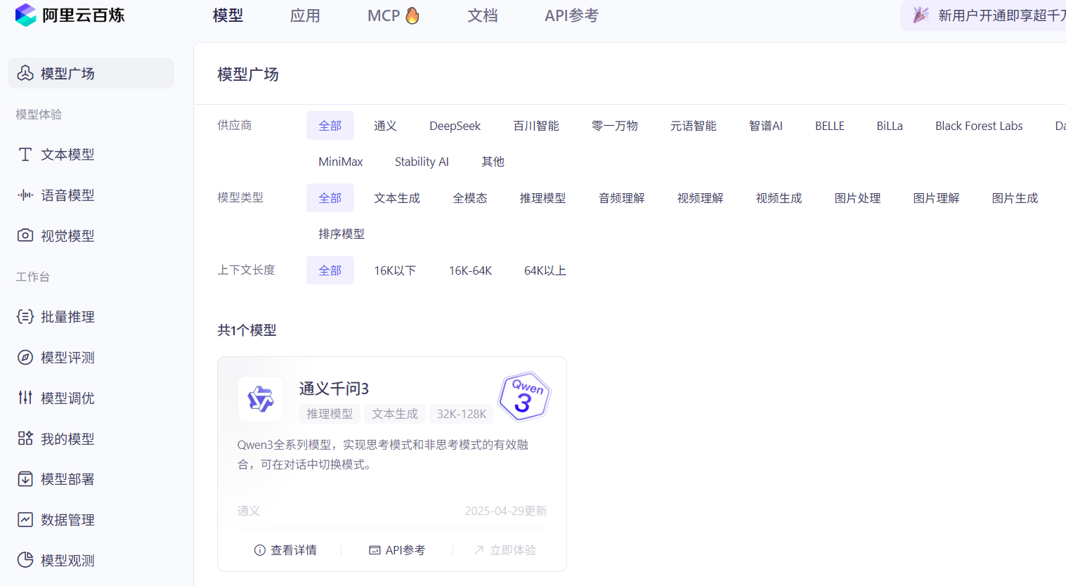Filter suppliers by Stability AI
This screenshot has width=1066, height=586.
coord(422,162)
